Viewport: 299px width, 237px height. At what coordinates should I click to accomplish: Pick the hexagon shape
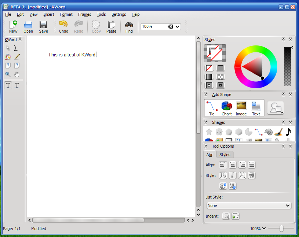click(x=238, y=132)
